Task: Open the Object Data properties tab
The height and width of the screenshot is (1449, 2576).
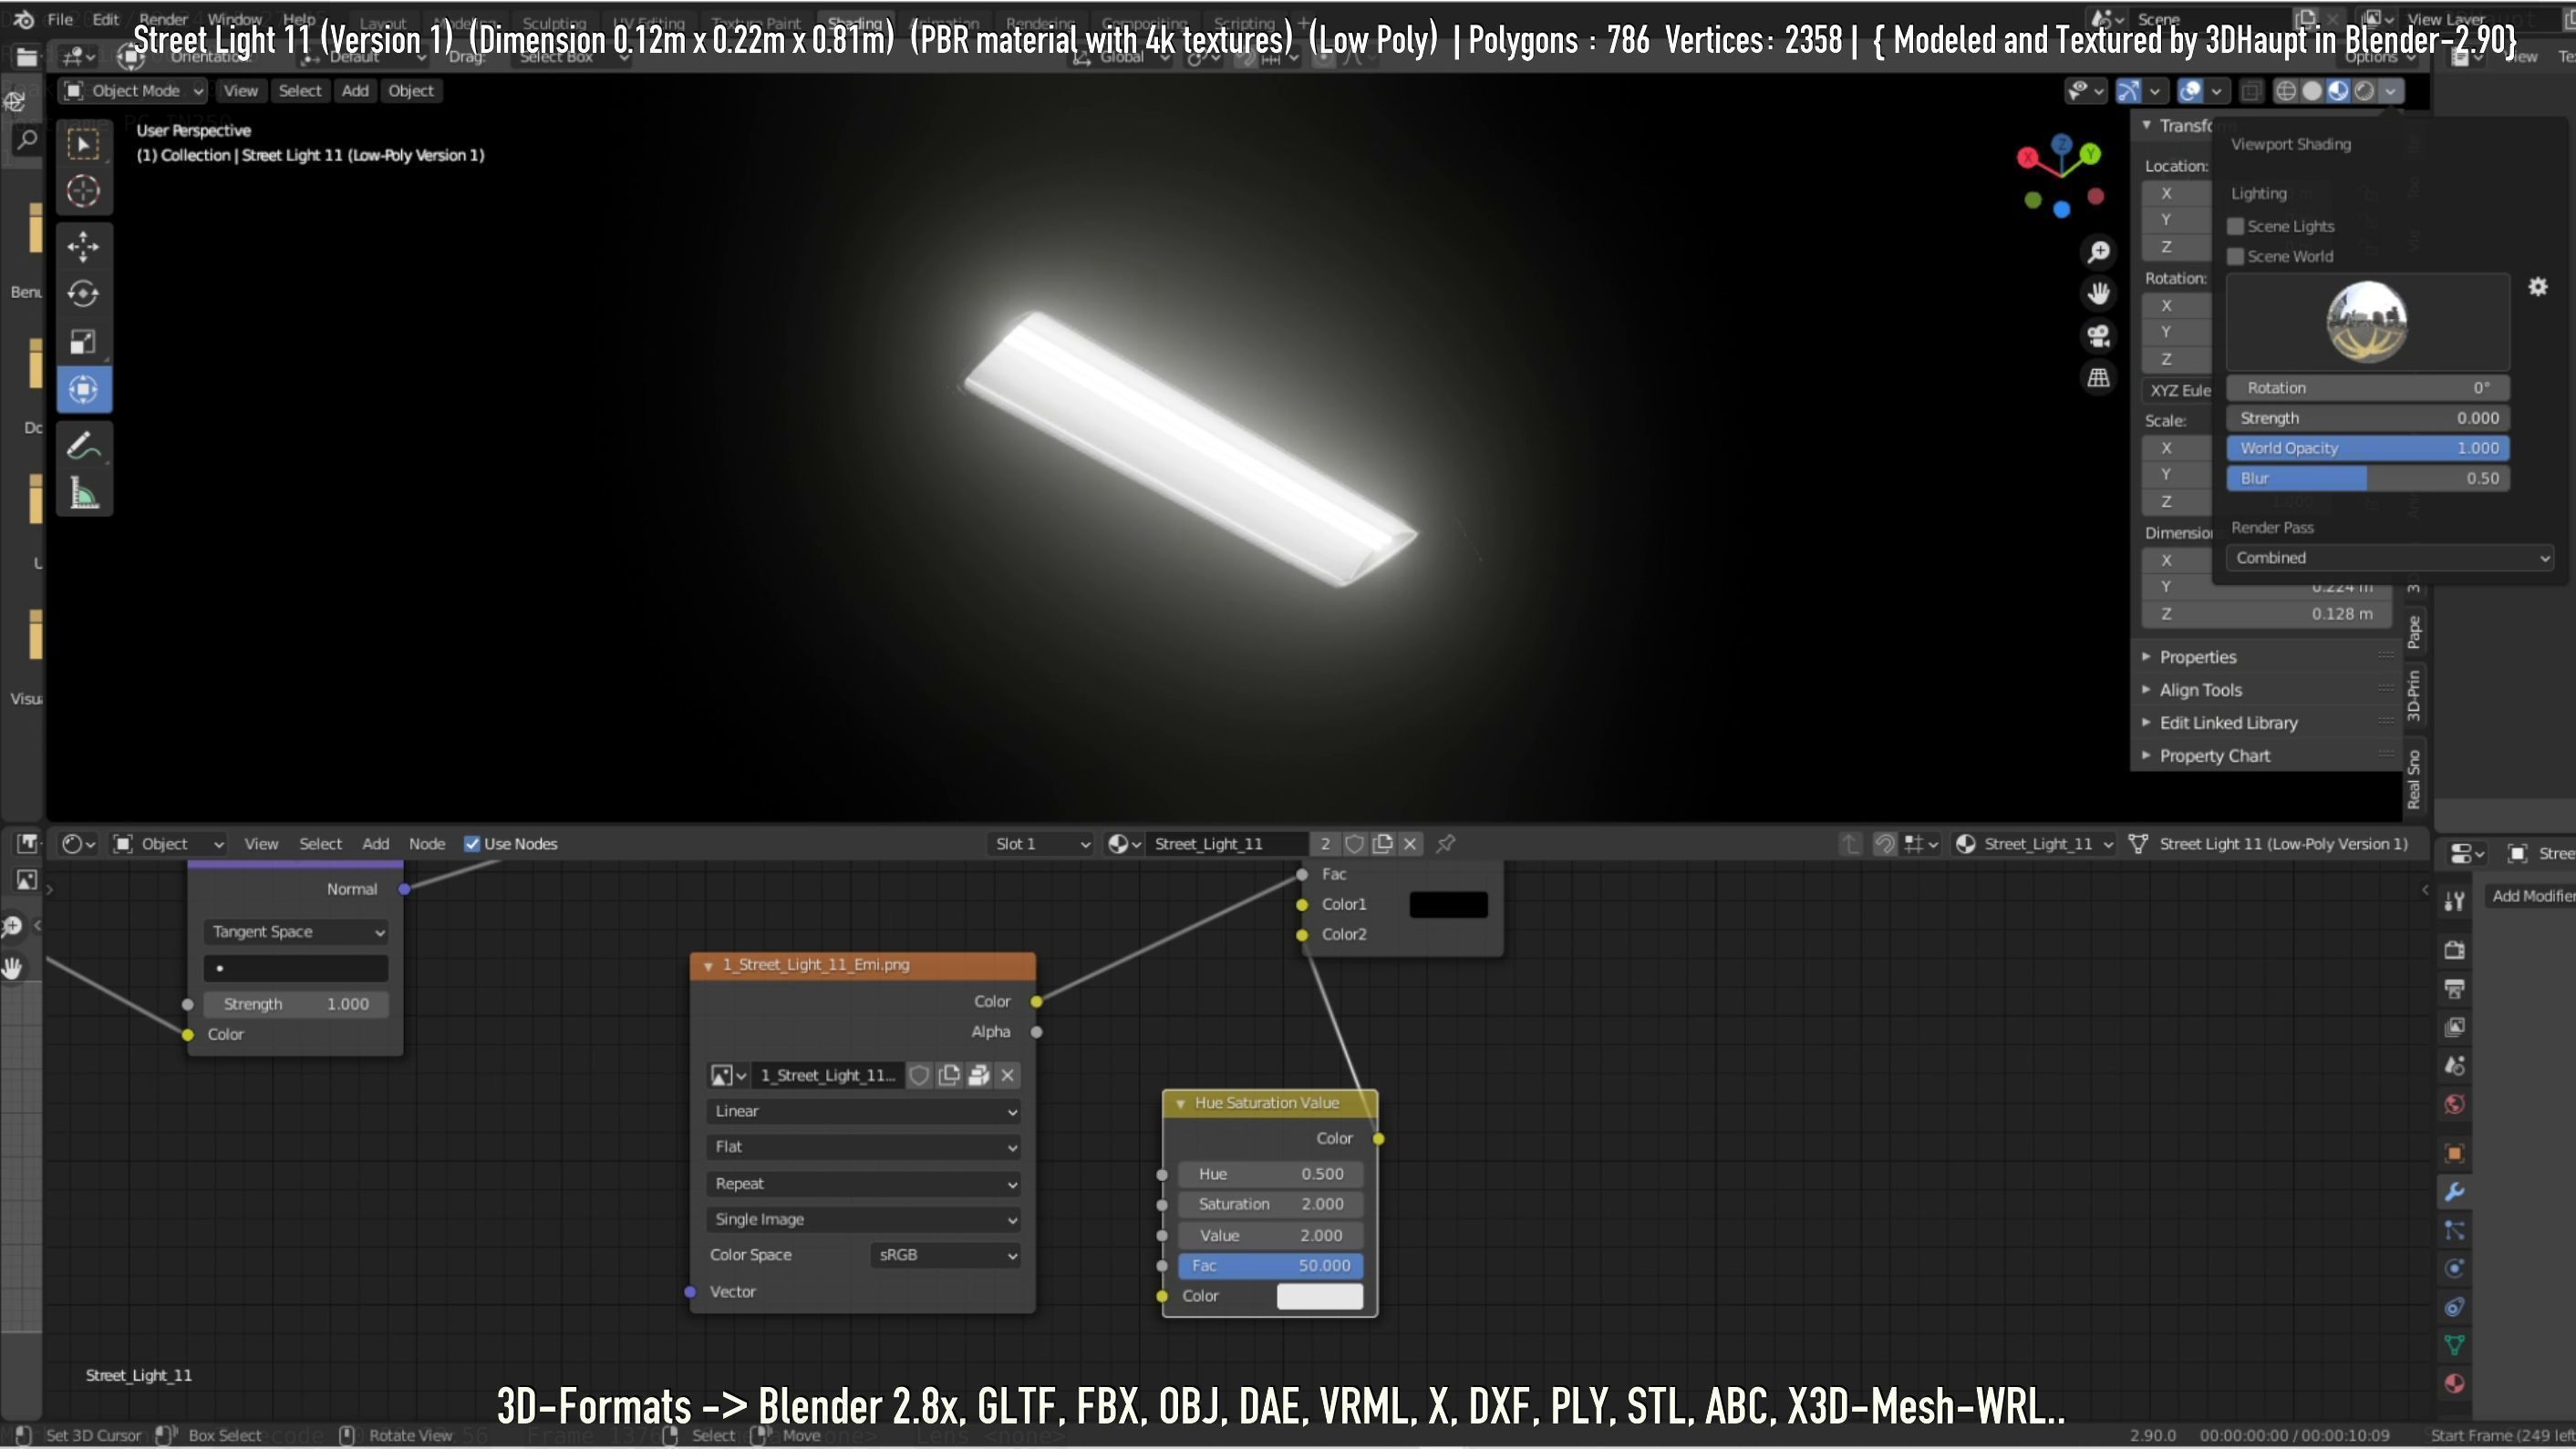Action: (x=2454, y=1345)
